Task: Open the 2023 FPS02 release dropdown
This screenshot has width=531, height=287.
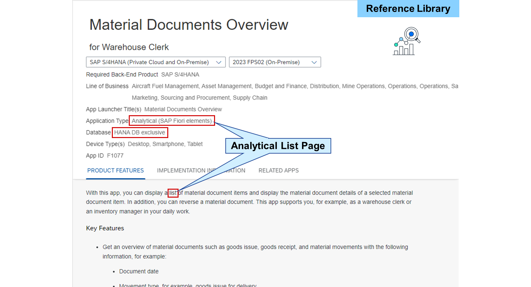Action: click(x=275, y=62)
